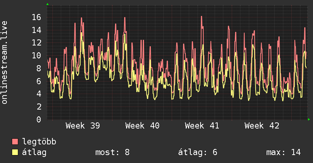313x163 pixels.
Task: Click the 'max: 14' statistic
Action: point(283,152)
